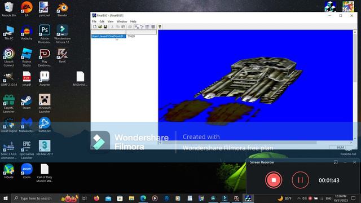Open Microsoft Edge from the taskbar
Viewport: 361px width, 203px height.
pyautogui.click(x=143, y=198)
